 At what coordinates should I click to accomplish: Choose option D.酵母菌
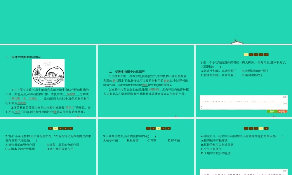click(x=174, y=140)
